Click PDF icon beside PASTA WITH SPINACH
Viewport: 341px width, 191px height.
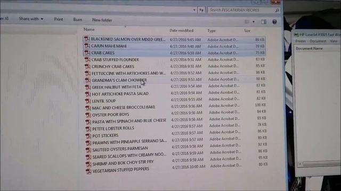tap(88, 122)
